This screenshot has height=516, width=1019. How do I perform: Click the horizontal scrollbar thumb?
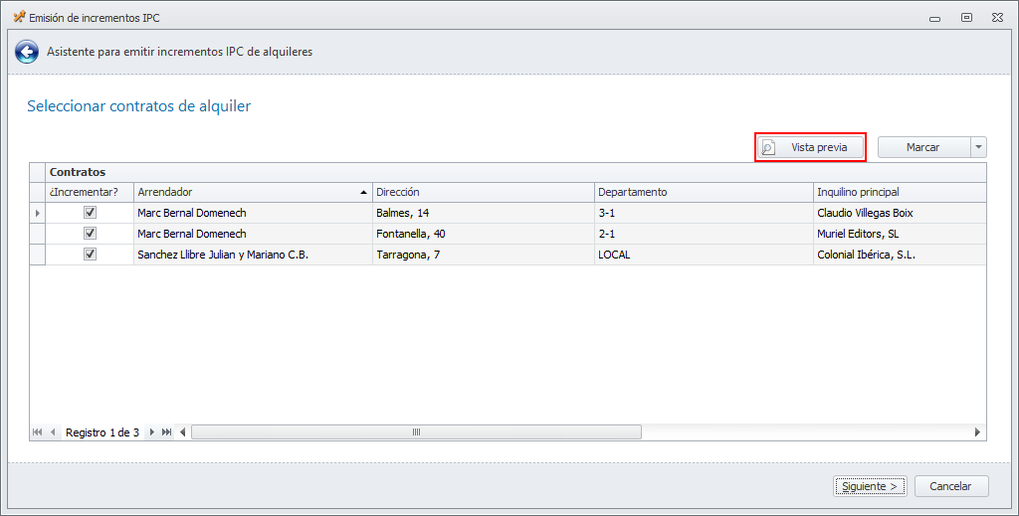(416, 432)
